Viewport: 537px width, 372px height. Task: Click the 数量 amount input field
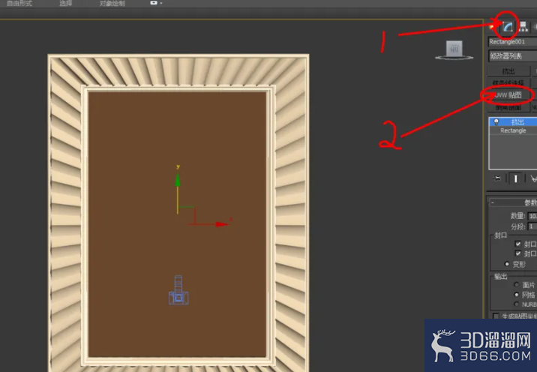(x=532, y=216)
